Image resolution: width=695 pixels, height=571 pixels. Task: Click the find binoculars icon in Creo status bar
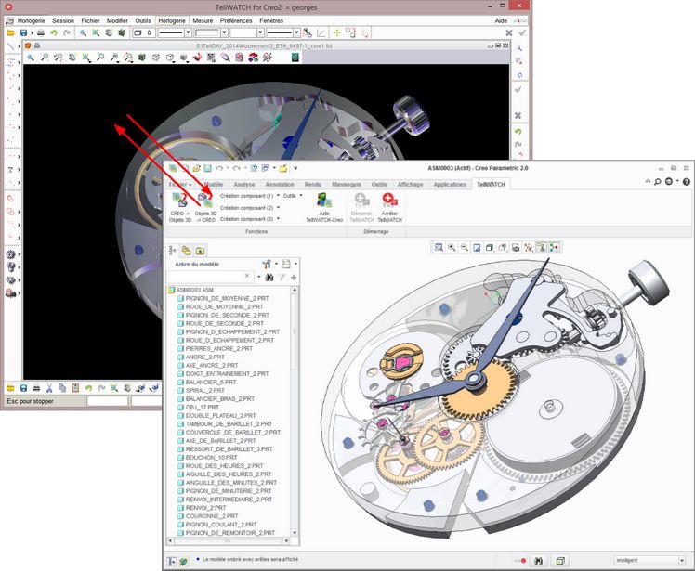click(x=539, y=561)
